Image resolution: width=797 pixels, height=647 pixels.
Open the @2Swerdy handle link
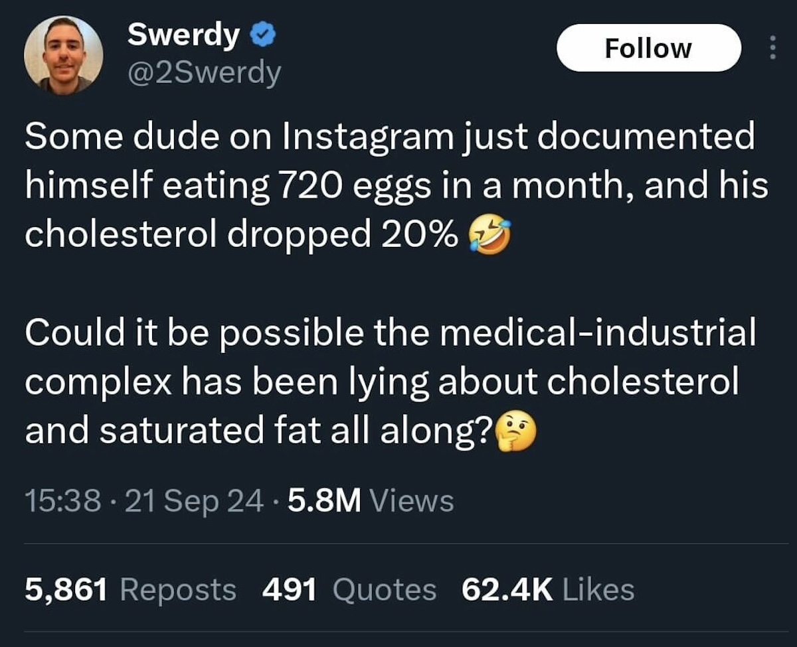click(x=204, y=72)
